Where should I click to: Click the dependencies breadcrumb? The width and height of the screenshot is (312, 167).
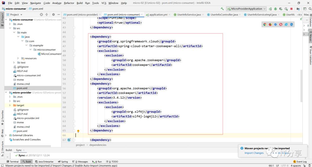tap(98, 145)
